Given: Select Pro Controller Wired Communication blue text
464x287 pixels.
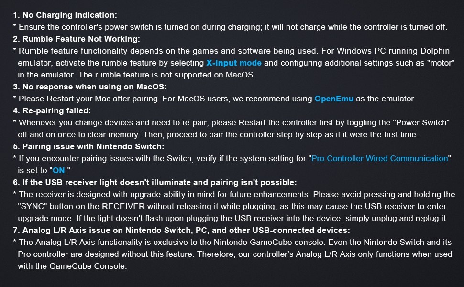Looking at the screenshot, I should pyautogui.click(x=380, y=159).
